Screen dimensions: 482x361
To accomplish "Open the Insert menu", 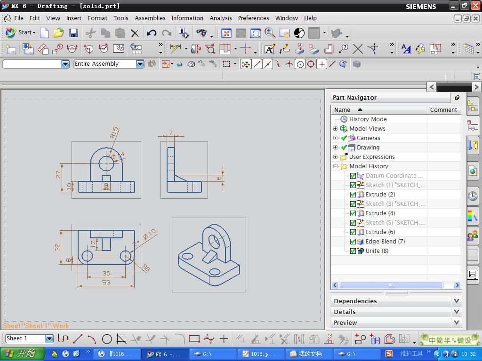I will click(73, 18).
